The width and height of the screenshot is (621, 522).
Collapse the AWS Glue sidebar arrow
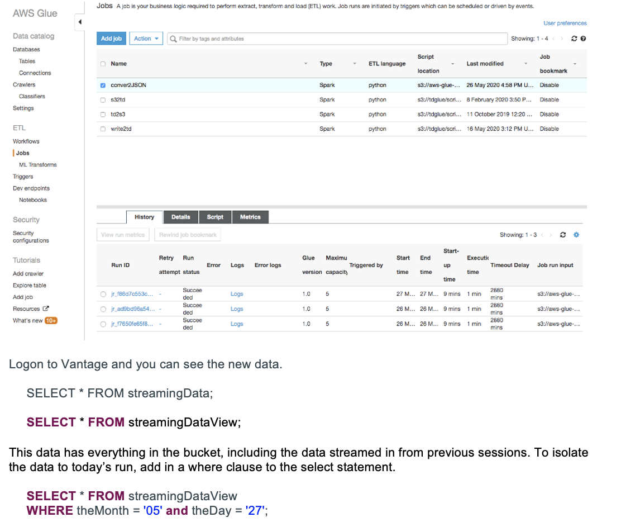80,22
